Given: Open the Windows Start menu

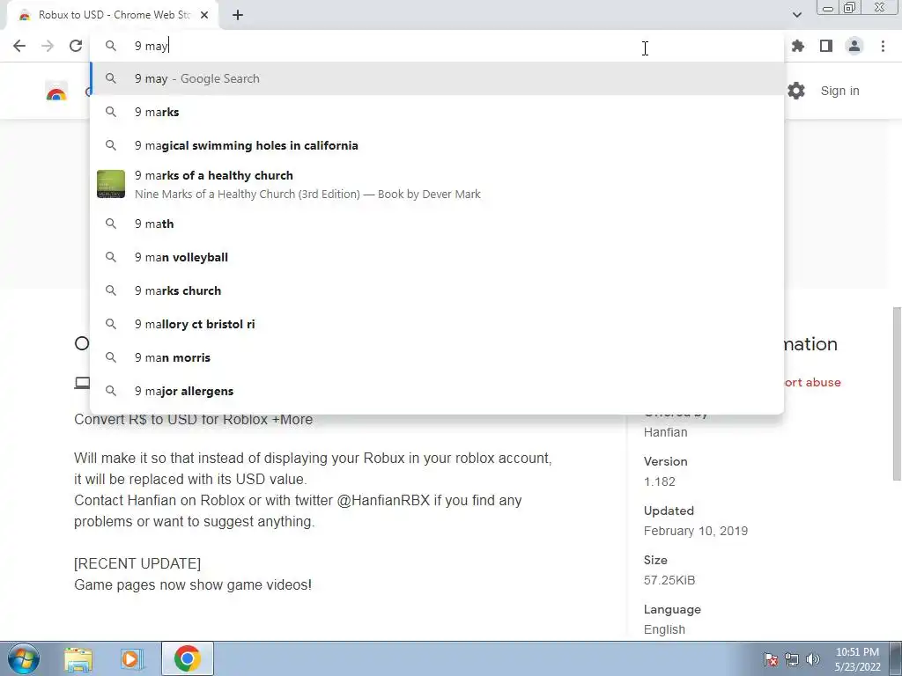Looking at the screenshot, I should pyautogui.click(x=23, y=658).
